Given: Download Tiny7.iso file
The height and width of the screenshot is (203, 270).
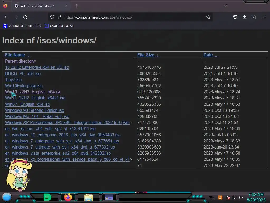Looking at the screenshot, I should point(13,80).
